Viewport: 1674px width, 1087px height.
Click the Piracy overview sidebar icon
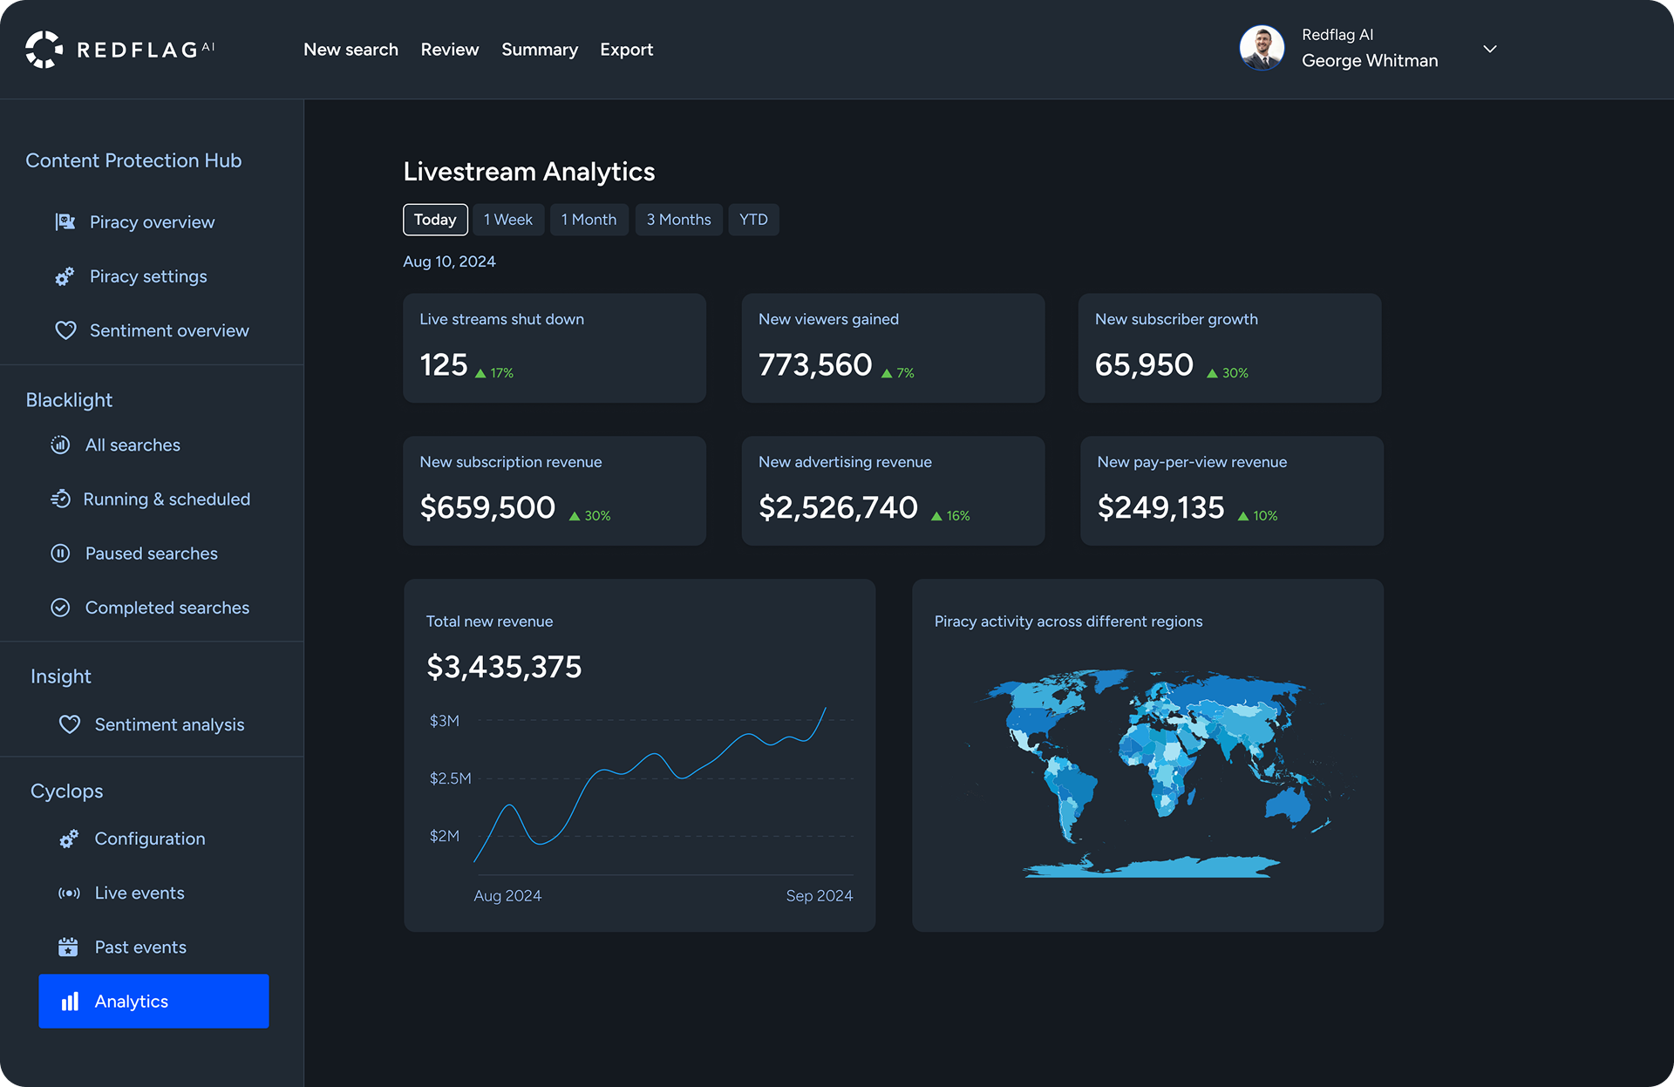(x=65, y=222)
